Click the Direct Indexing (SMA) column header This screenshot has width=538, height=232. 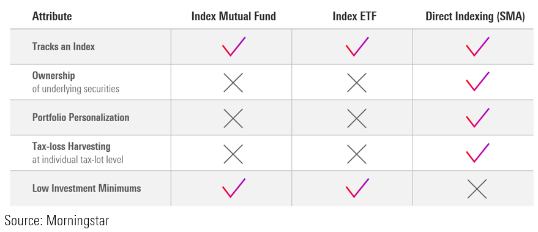475,17
